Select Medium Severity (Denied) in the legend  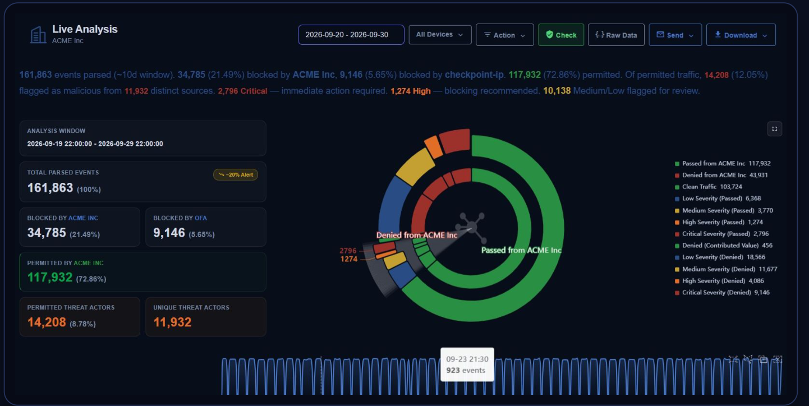click(x=726, y=269)
